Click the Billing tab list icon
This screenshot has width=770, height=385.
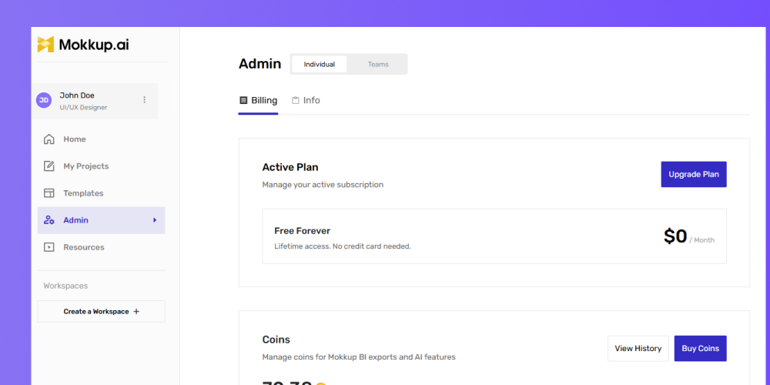click(x=243, y=100)
